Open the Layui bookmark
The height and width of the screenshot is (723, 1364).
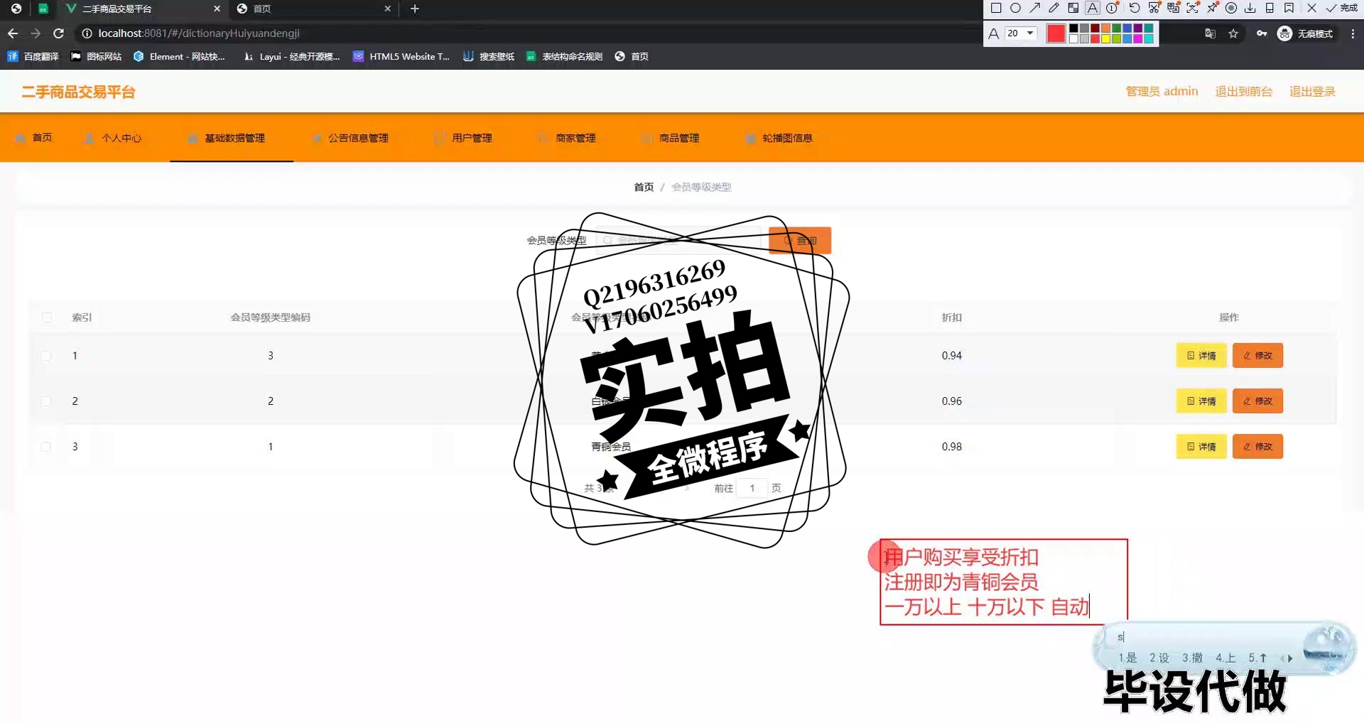[x=291, y=56]
